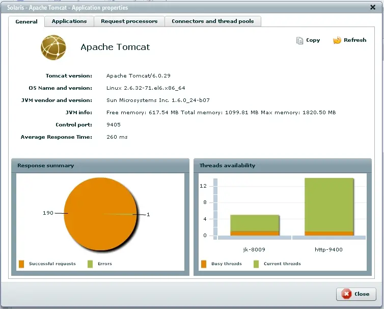The height and width of the screenshot is (309, 384).
Task: Click the Control port label
Action: point(74,125)
